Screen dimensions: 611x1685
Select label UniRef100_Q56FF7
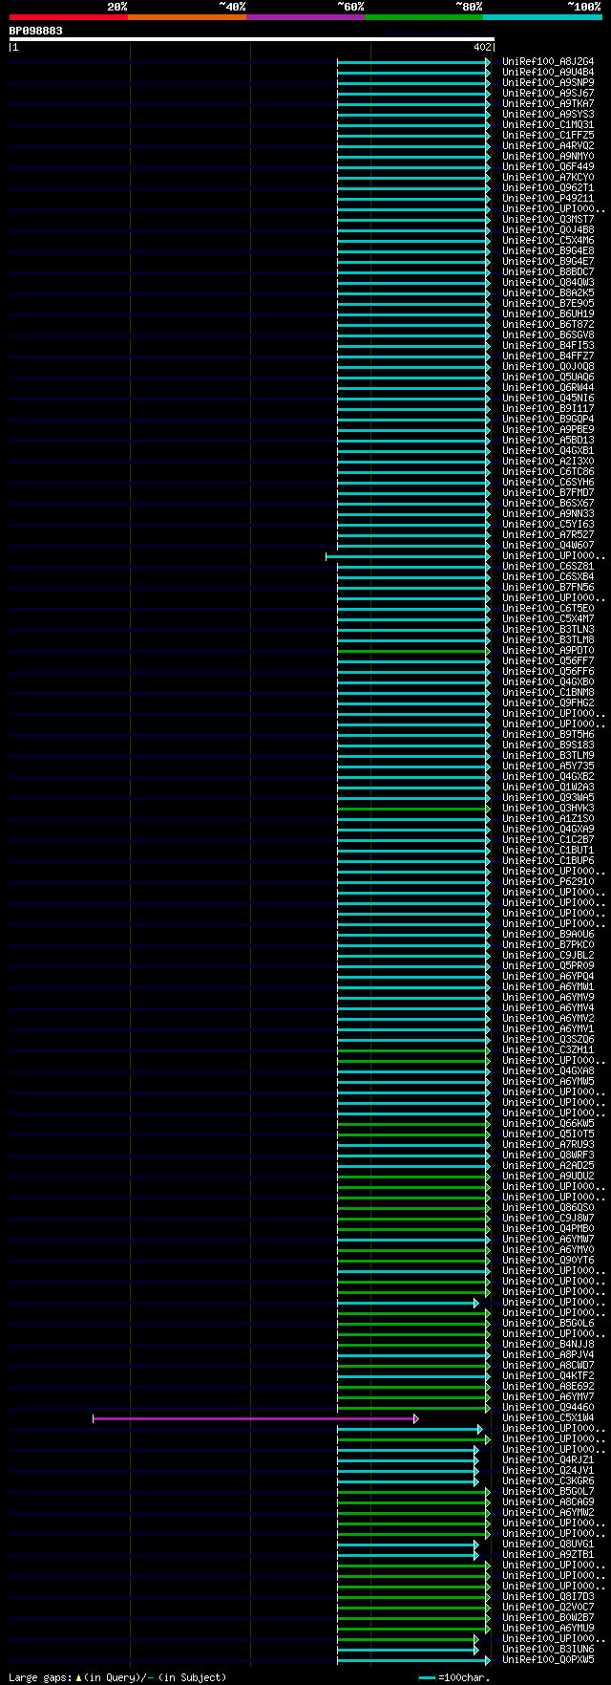click(548, 661)
